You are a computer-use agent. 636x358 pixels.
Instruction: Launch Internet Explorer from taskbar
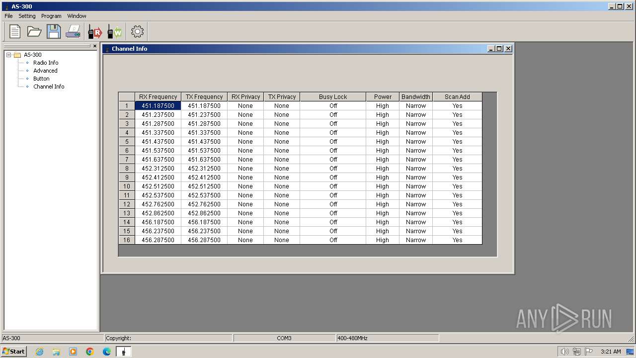[x=39, y=352]
